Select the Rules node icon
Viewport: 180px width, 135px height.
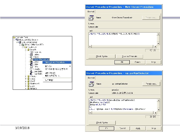pyautogui.click(x=31, y=66)
